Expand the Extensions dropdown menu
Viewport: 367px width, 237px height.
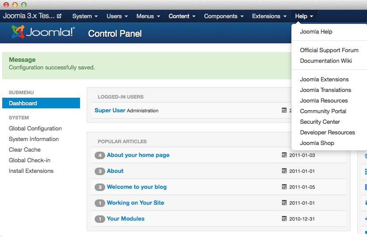(x=269, y=16)
